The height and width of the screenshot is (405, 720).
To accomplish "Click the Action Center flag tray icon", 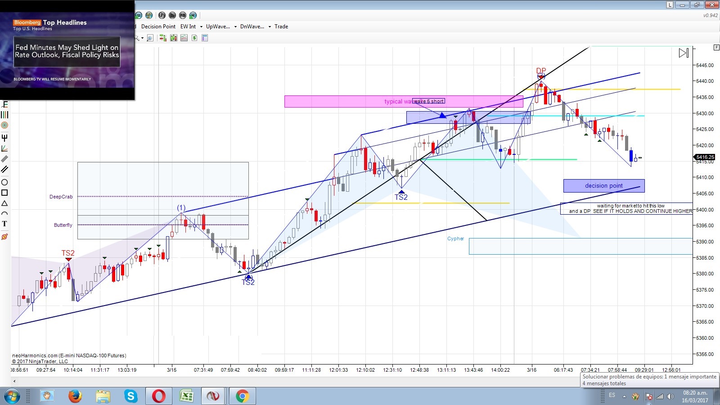I will (649, 396).
